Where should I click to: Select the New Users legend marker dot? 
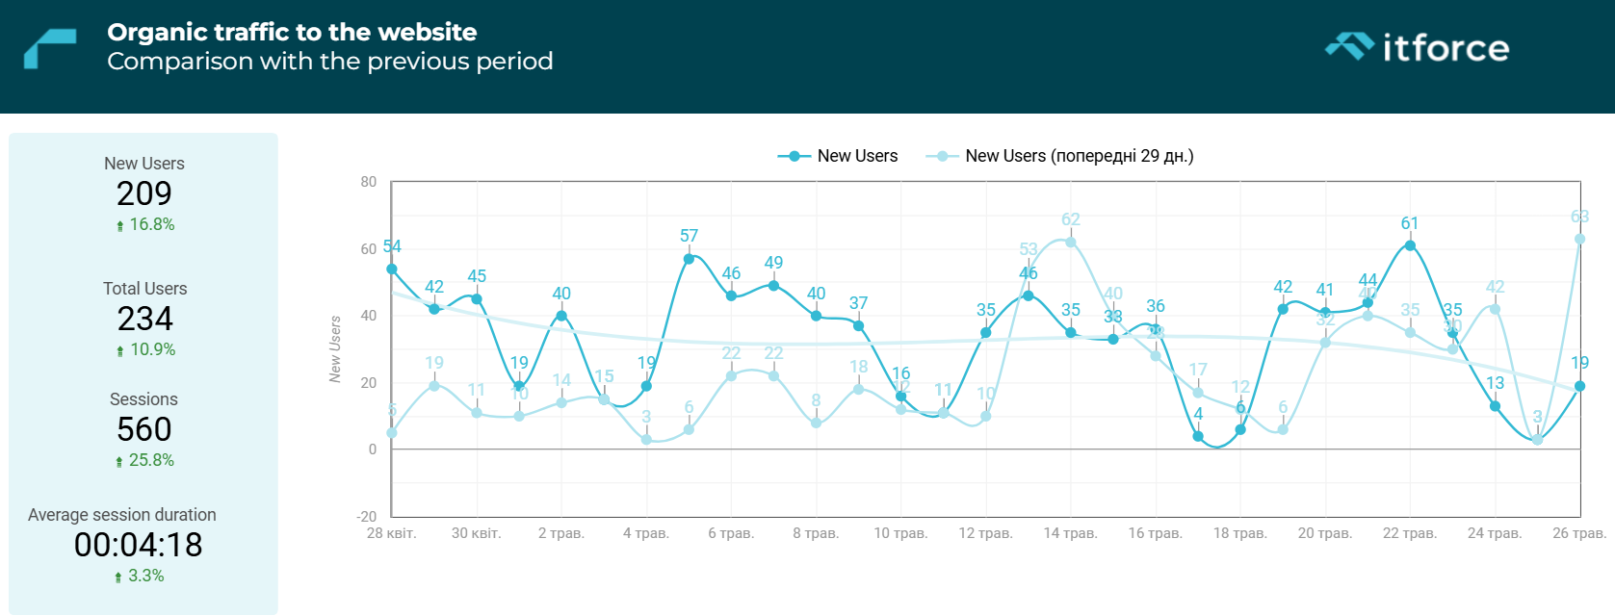click(794, 157)
